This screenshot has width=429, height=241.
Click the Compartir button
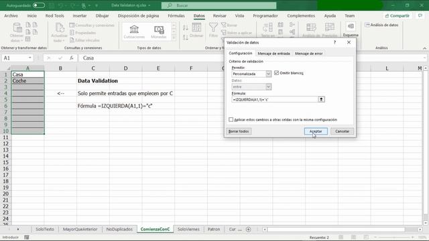(397, 16)
